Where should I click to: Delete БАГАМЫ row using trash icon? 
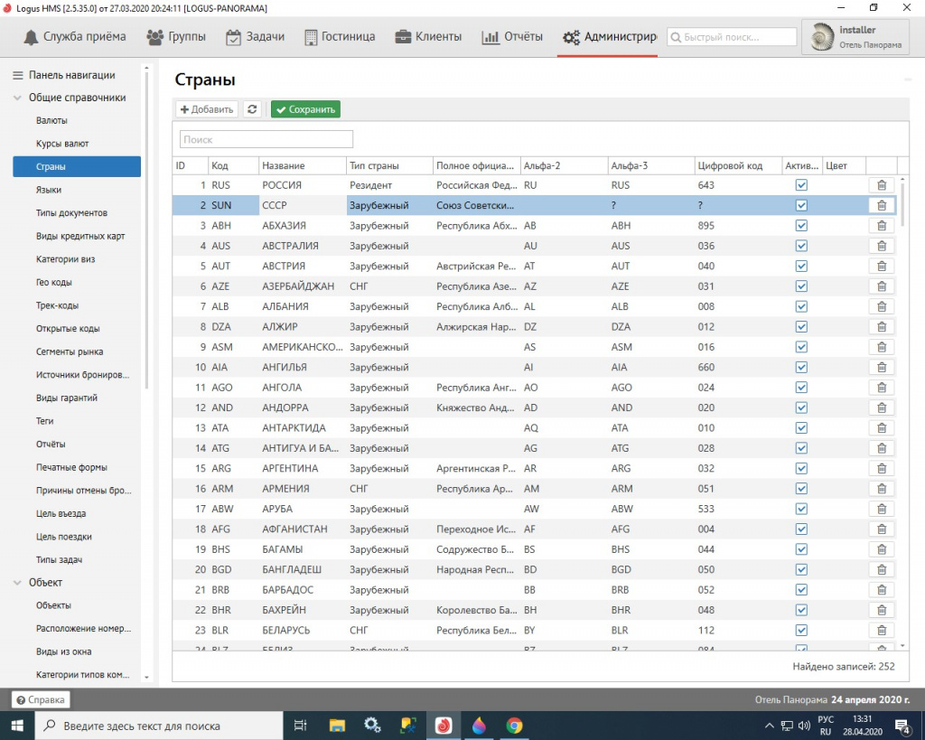(882, 549)
